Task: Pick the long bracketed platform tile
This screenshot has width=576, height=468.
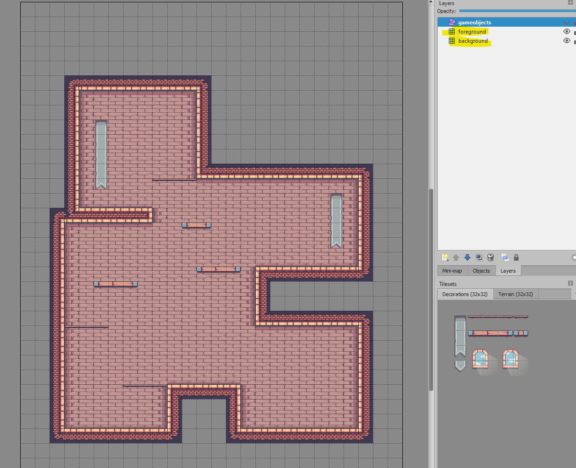Action: [490, 333]
